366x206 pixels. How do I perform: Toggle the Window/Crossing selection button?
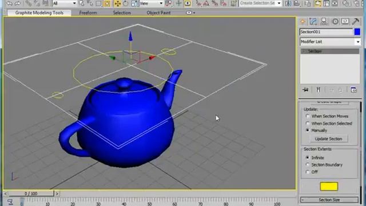pyautogui.click(x=107, y=3)
